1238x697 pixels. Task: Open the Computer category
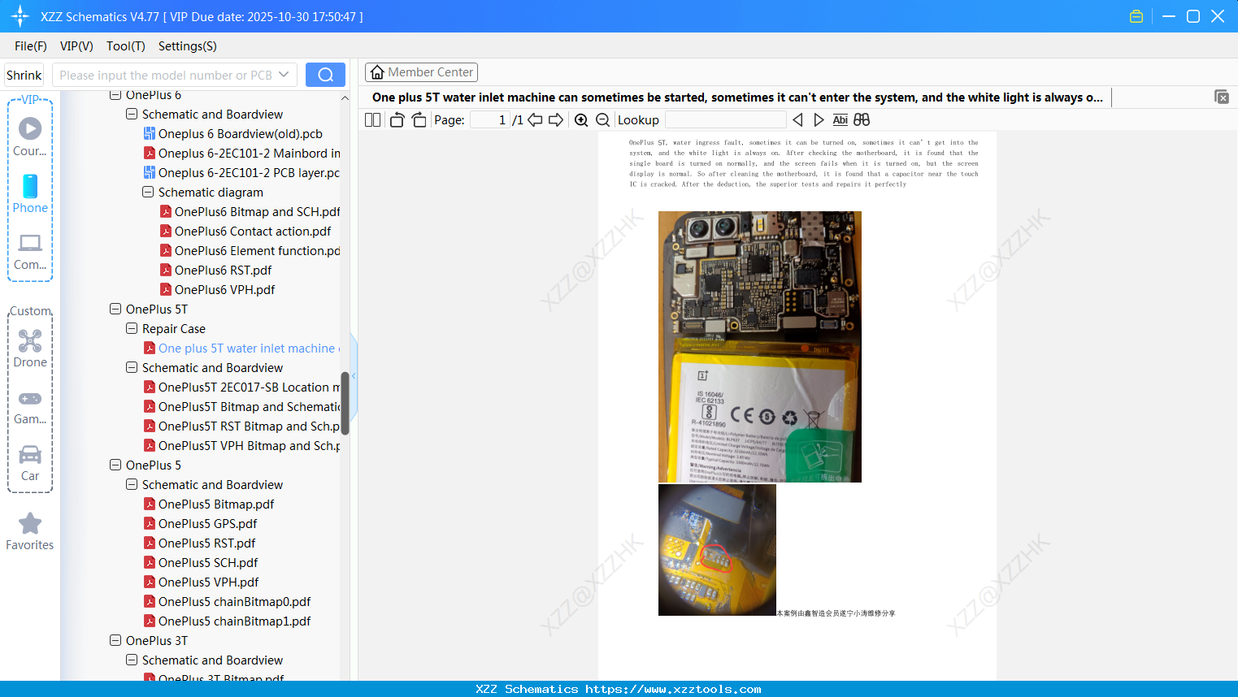tap(30, 251)
